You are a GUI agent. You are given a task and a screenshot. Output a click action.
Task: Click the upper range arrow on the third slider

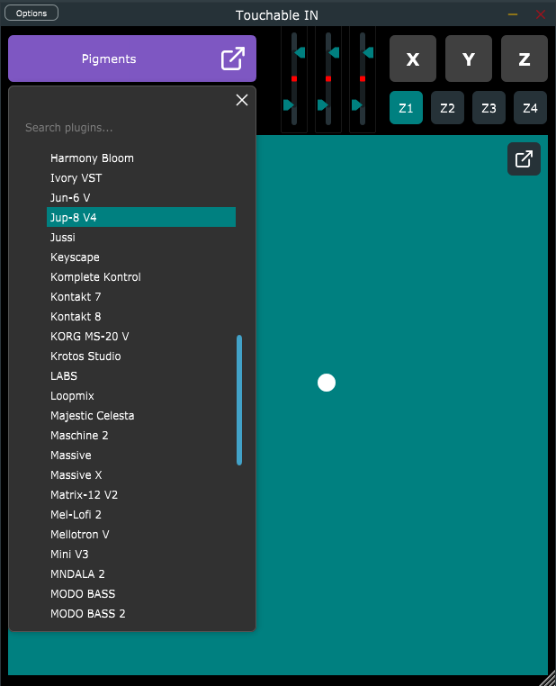[x=367, y=53]
